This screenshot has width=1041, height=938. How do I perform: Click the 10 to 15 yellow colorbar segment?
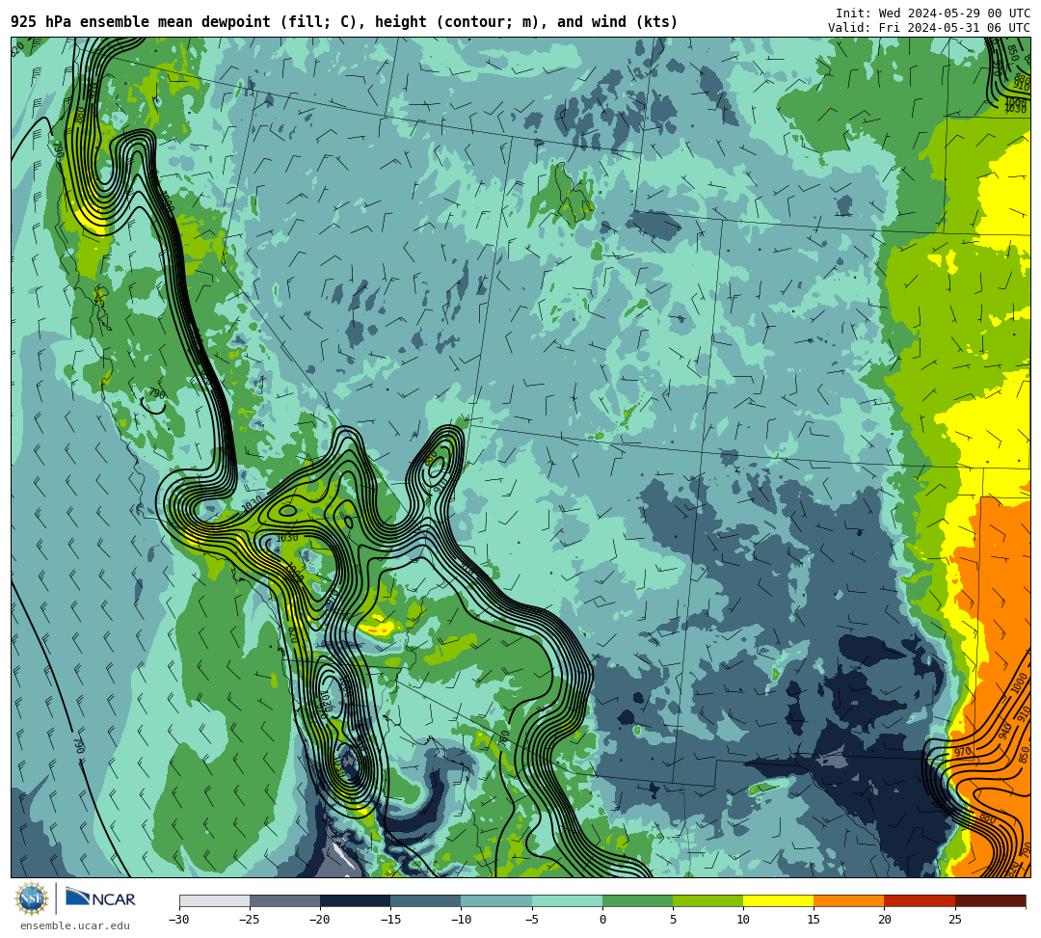[778, 900]
